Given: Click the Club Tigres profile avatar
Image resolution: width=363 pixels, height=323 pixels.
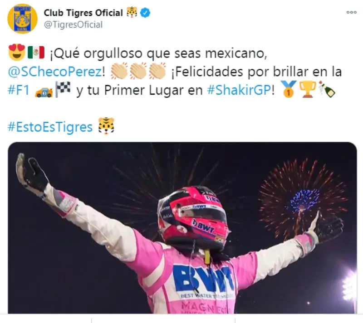Looking at the screenshot, I should click(22, 19).
